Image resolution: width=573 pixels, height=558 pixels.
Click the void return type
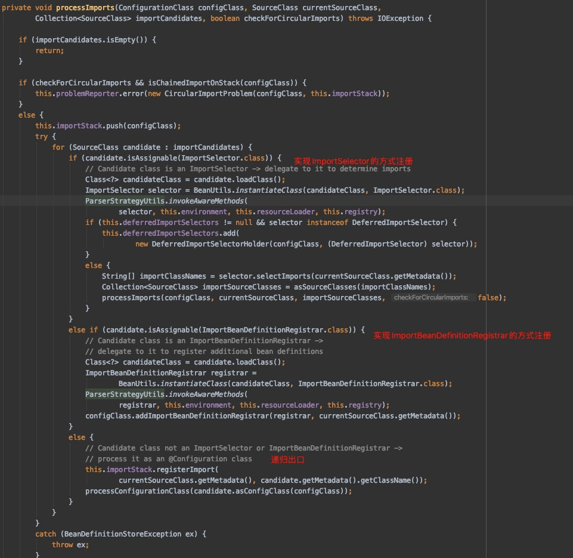(x=43, y=7)
